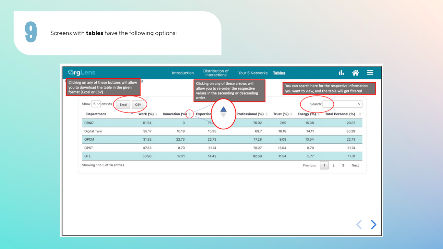Select Distribution of Interactions tab
The image size is (443, 249).
(216, 73)
